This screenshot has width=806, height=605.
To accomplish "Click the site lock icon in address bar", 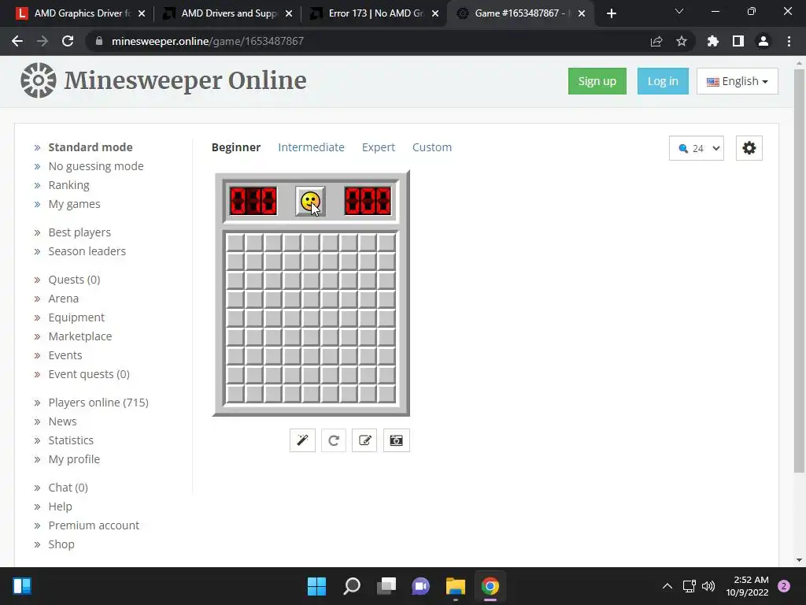I will 99,41.
